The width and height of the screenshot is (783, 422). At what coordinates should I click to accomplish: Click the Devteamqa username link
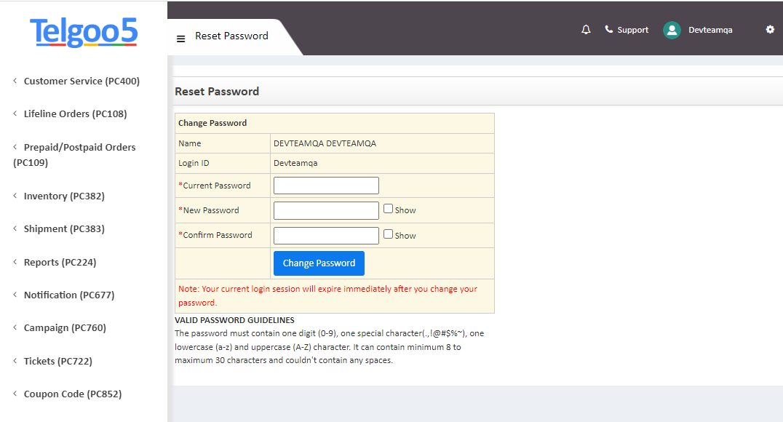point(710,30)
